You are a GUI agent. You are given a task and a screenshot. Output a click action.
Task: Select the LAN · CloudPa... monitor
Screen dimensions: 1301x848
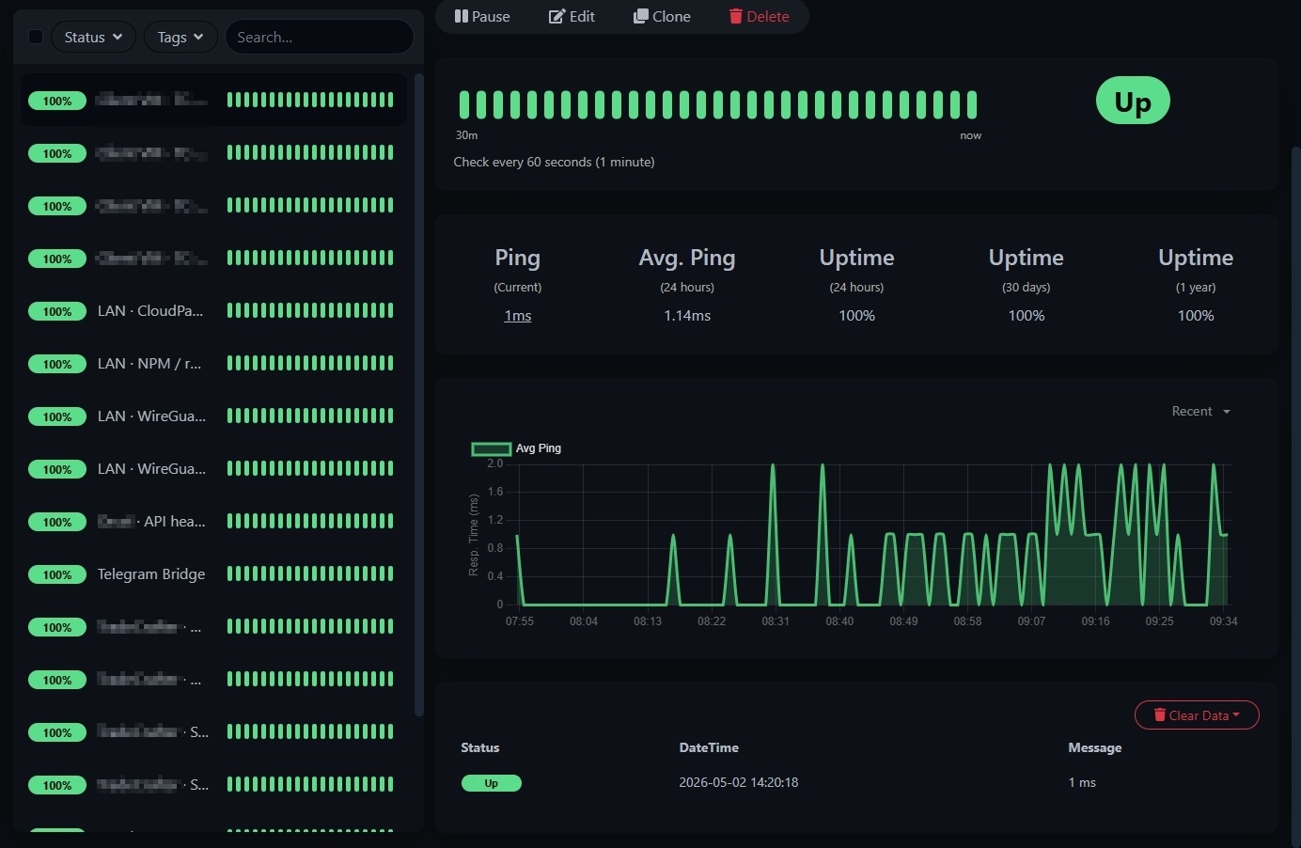pyautogui.click(x=213, y=310)
